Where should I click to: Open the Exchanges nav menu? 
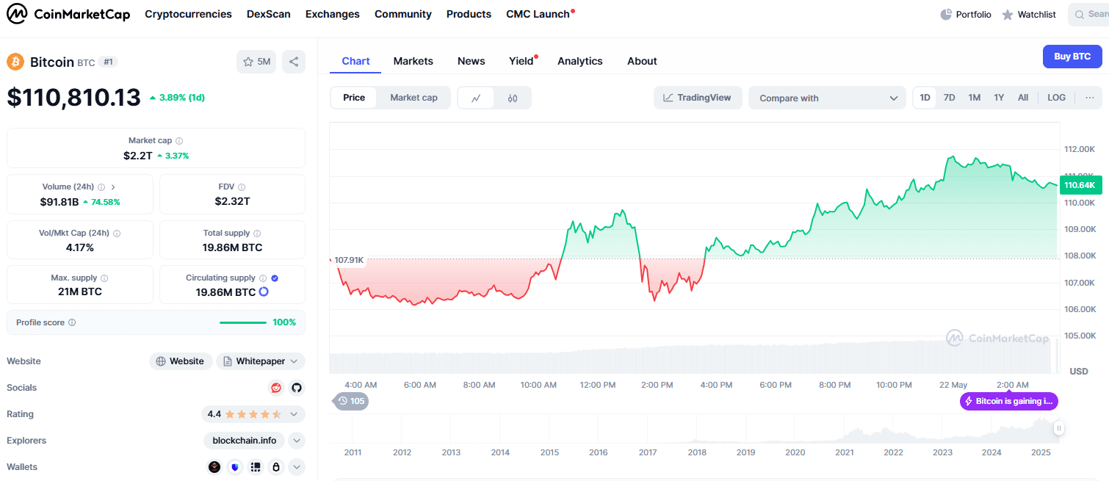click(333, 14)
